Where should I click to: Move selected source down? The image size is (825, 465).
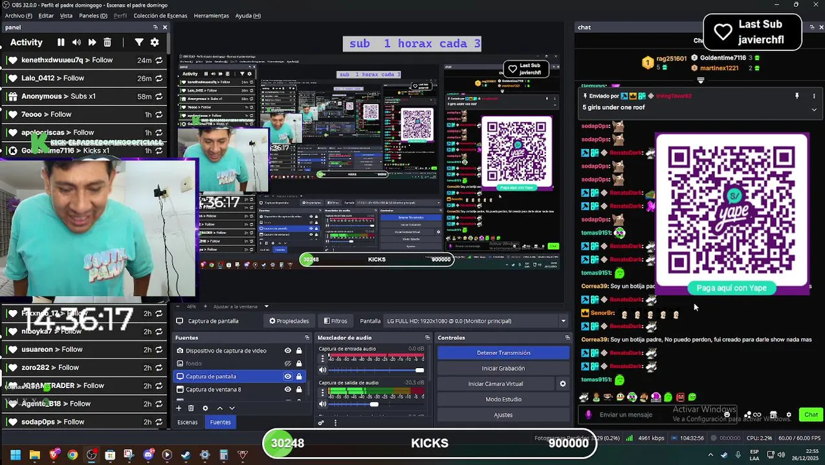(232, 408)
